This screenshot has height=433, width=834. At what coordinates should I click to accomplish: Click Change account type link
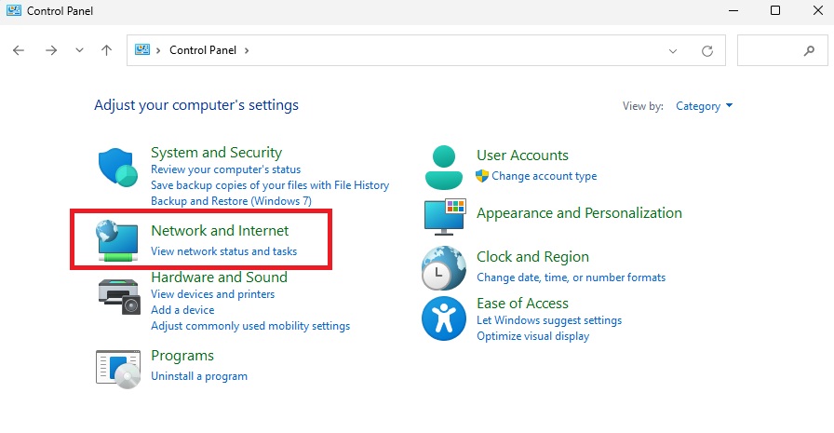[545, 176]
